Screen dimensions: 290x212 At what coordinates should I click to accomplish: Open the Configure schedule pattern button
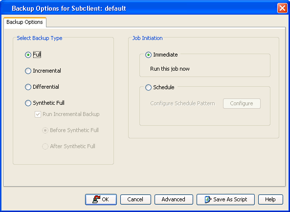point(242,103)
